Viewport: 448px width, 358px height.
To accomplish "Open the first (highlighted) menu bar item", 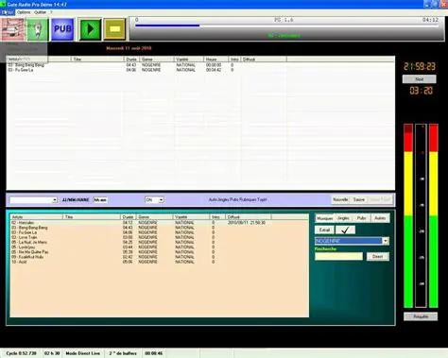I will 8,12.
